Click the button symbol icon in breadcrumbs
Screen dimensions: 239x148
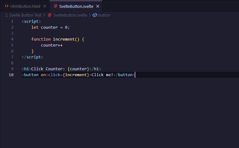(x=95, y=15)
